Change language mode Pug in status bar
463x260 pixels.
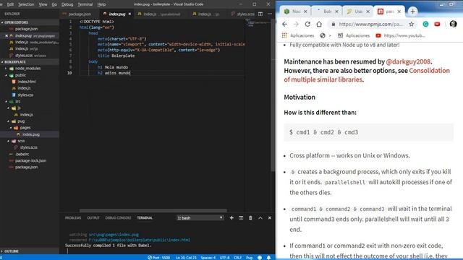(x=249, y=257)
